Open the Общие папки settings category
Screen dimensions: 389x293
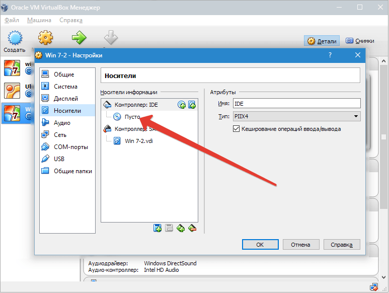(x=72, y=171)
